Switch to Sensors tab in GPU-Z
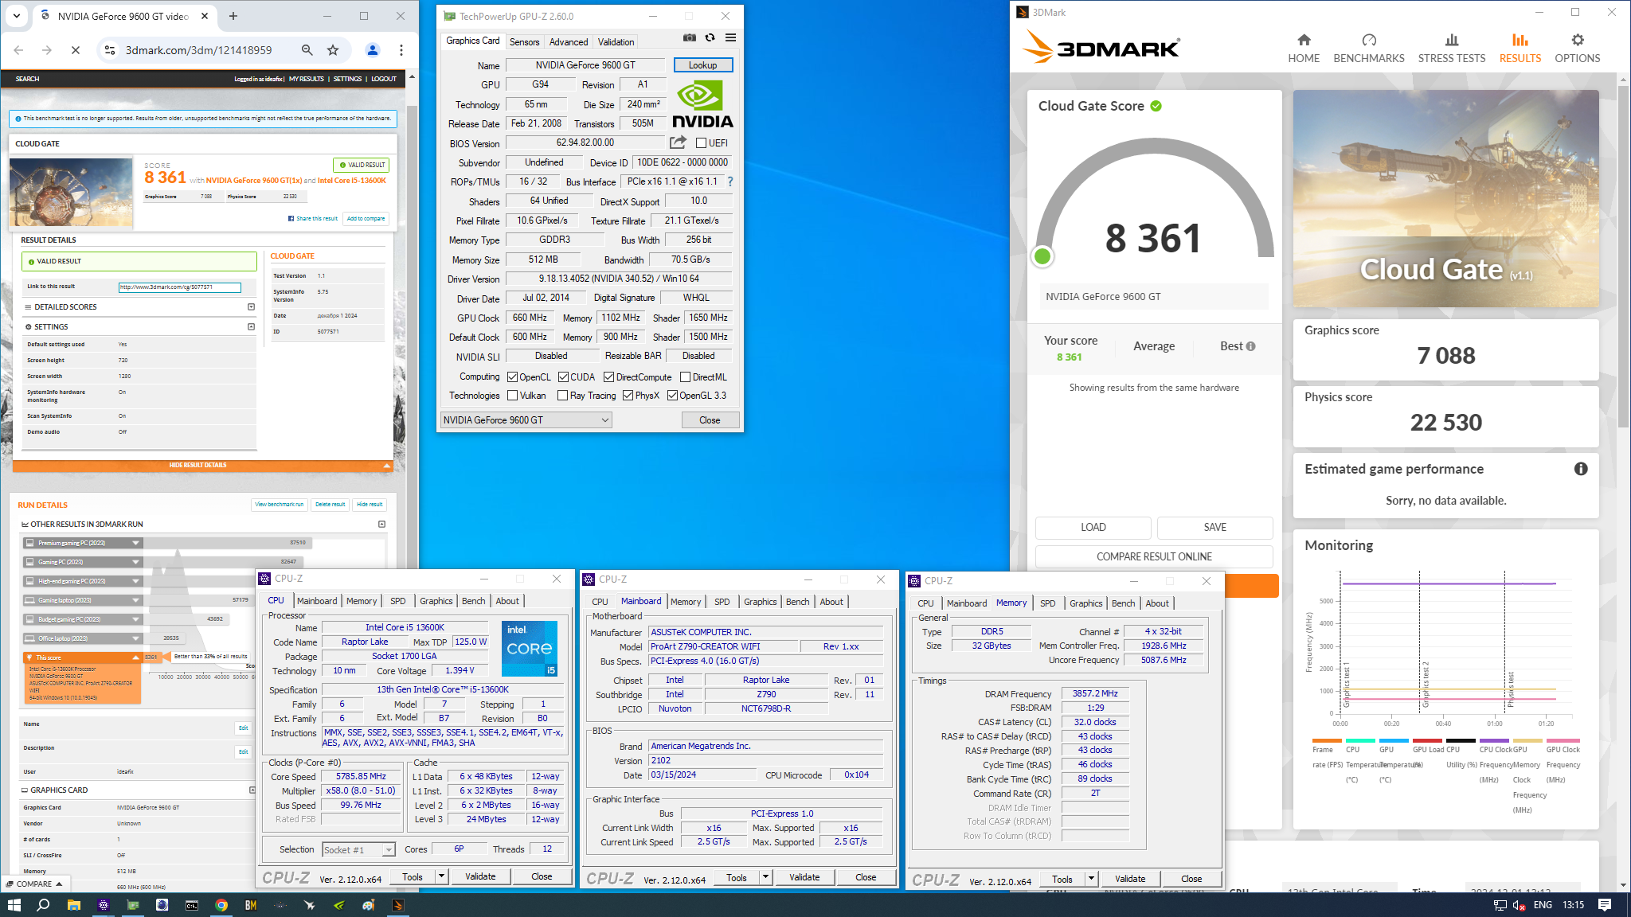This screenshot has width=1631, height=917. (524, 42)
